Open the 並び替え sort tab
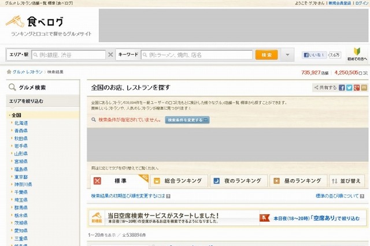Viewport: 370px width, 246px height. coord(347,181)
